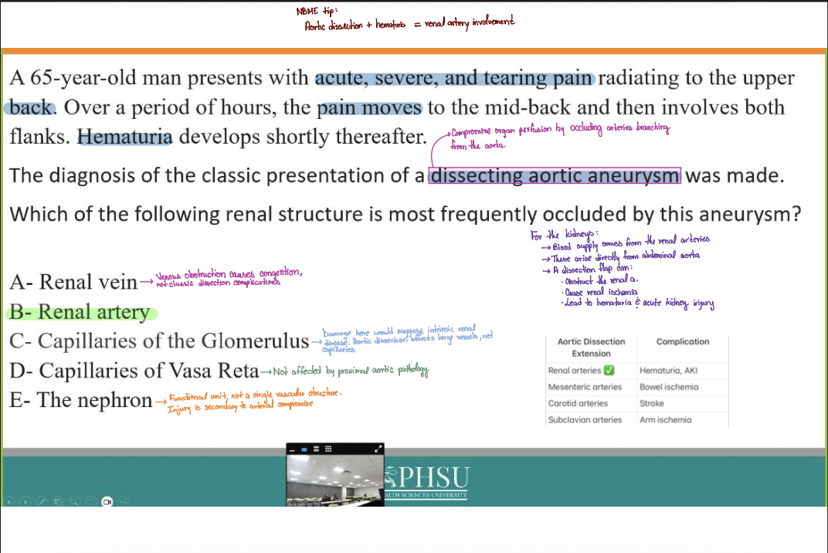Advance to next slide arrow
828x553 pixels.
point(25,500)
